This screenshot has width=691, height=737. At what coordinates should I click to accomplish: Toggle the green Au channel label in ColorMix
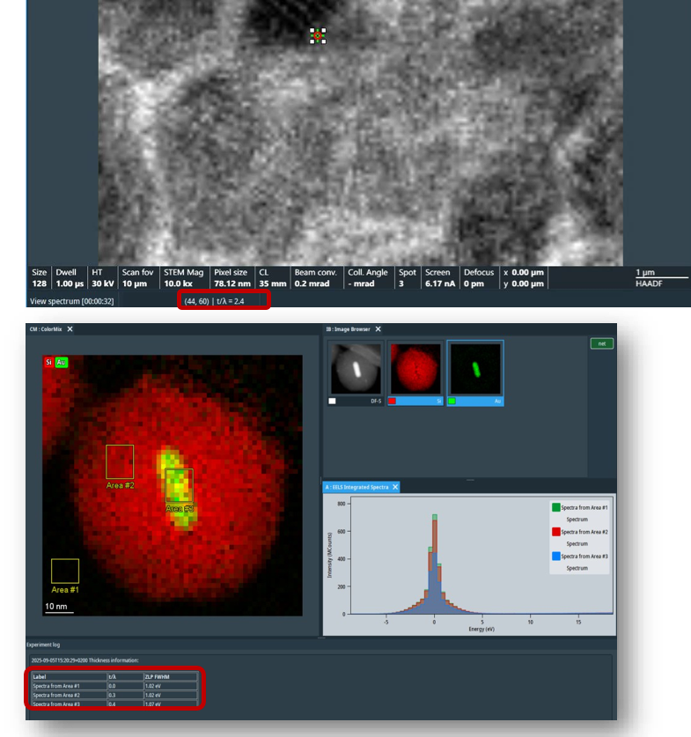[x=62, y=363]
